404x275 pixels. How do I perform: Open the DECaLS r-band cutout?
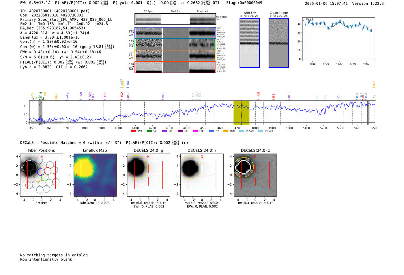pyautogui.click(x=202, y=175)
